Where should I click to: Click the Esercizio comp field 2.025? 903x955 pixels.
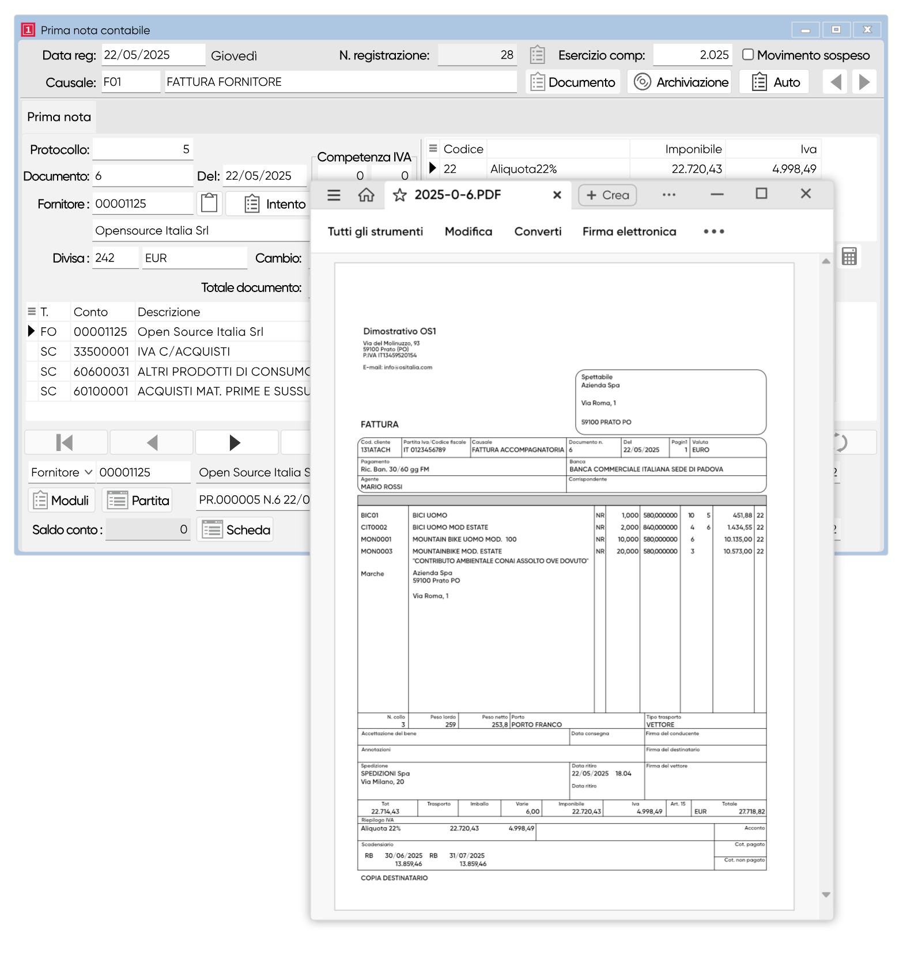pyautogui.click(x=693, y=55)
